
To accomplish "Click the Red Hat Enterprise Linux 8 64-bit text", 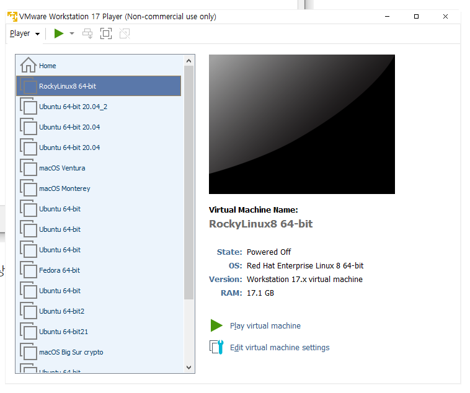I will pos(305,266).
